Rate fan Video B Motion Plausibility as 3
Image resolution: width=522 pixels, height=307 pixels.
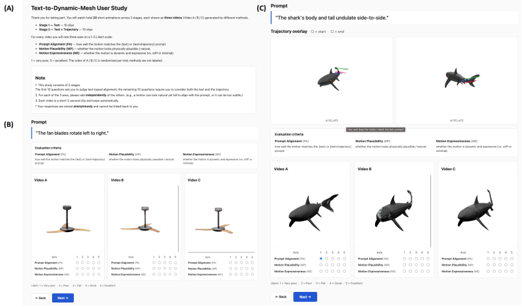click(165, 268)
